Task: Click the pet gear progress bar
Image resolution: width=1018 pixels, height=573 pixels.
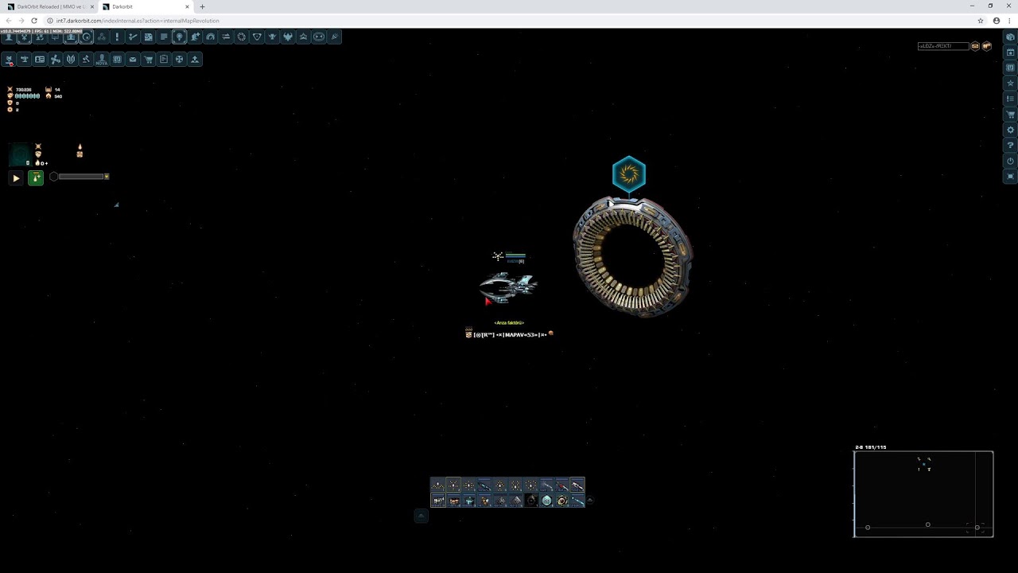Action: tap(81, 177)
